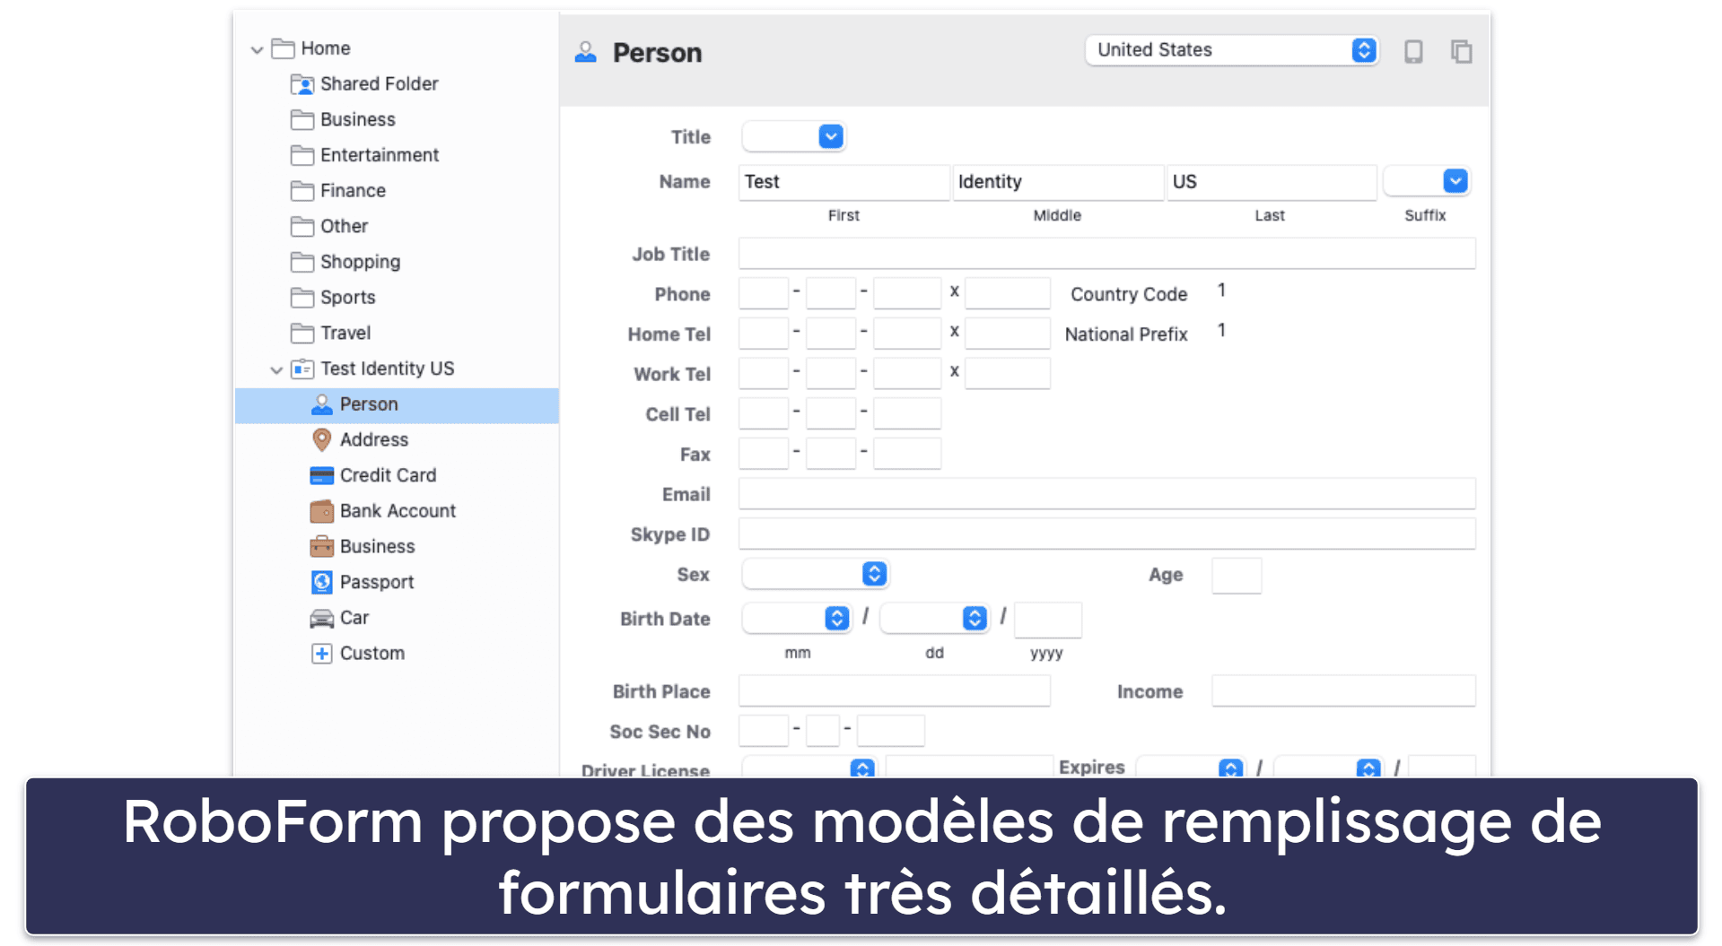
Task: Select the Shopping folder label
Action: pyautogui.click(x=360, y=262)
